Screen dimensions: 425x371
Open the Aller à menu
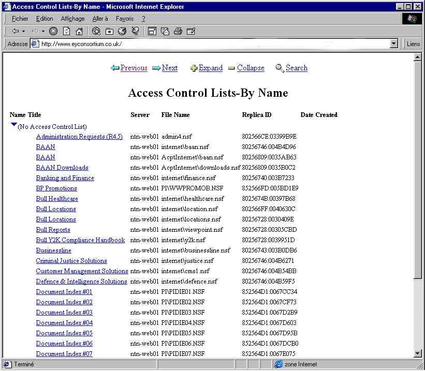pyautogui.click(x=100, y=19)
